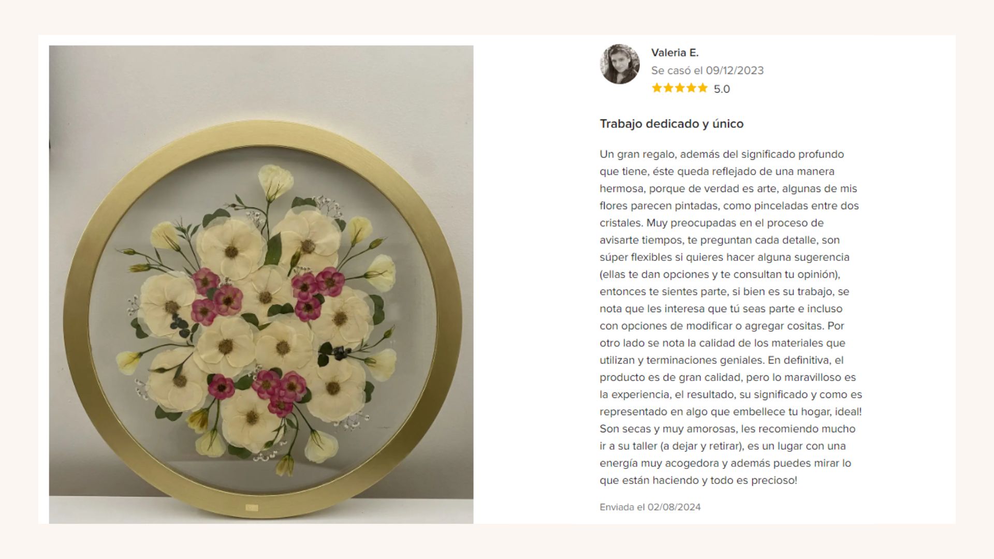Click the reviewer name Valeria E.
Viewport: 994px width, 559px height.
[x=675, y=53]
